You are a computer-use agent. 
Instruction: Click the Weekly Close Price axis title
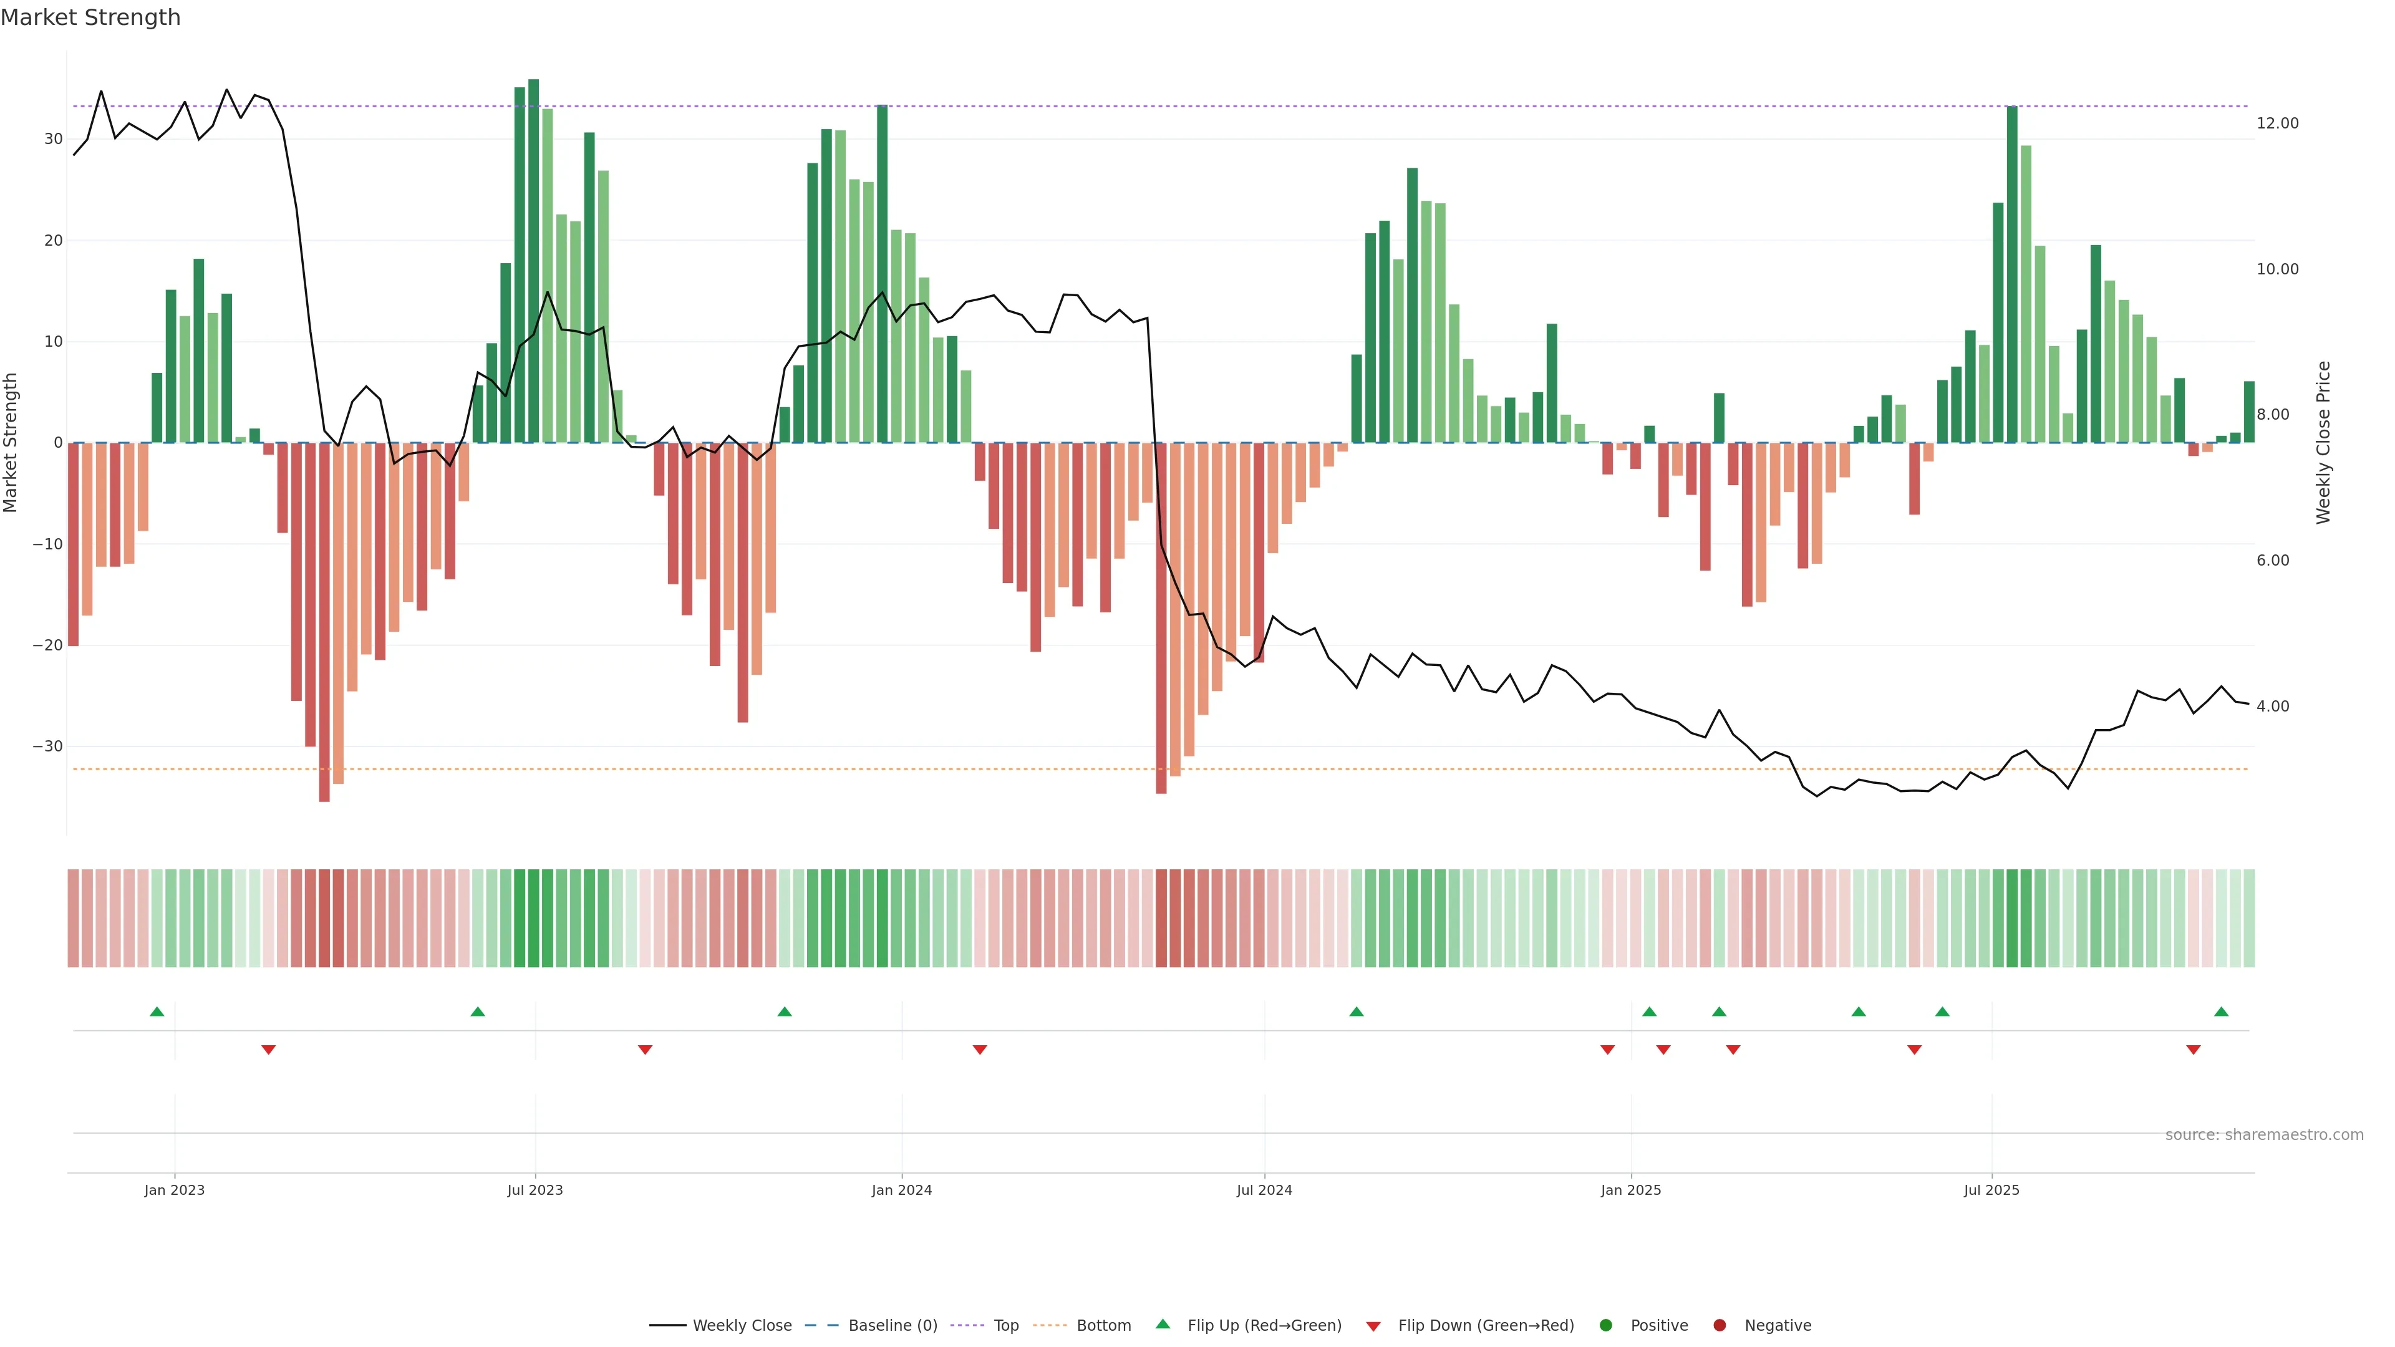click(2323, 443)
